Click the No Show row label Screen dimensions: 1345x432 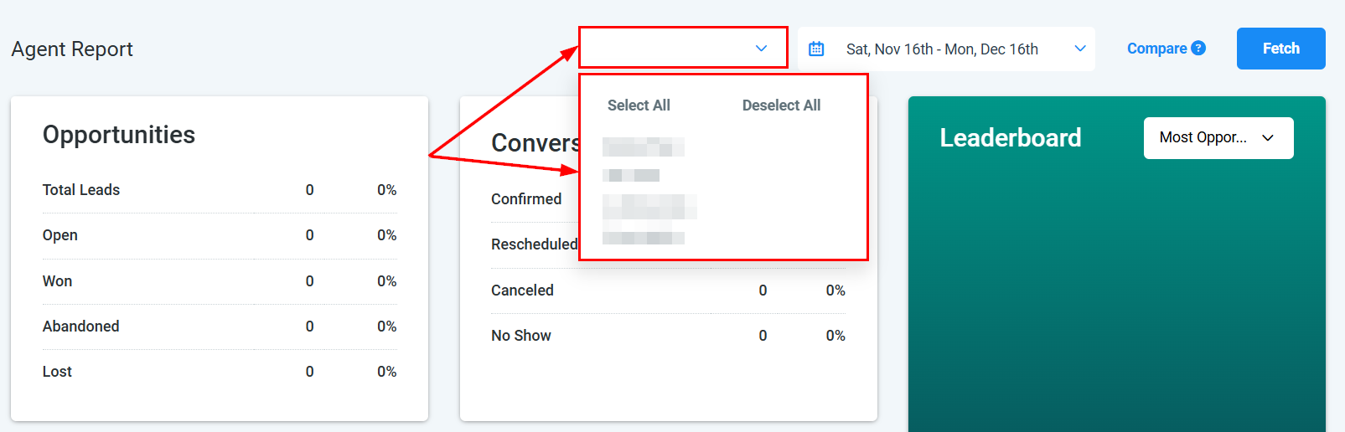coord(521,336)
